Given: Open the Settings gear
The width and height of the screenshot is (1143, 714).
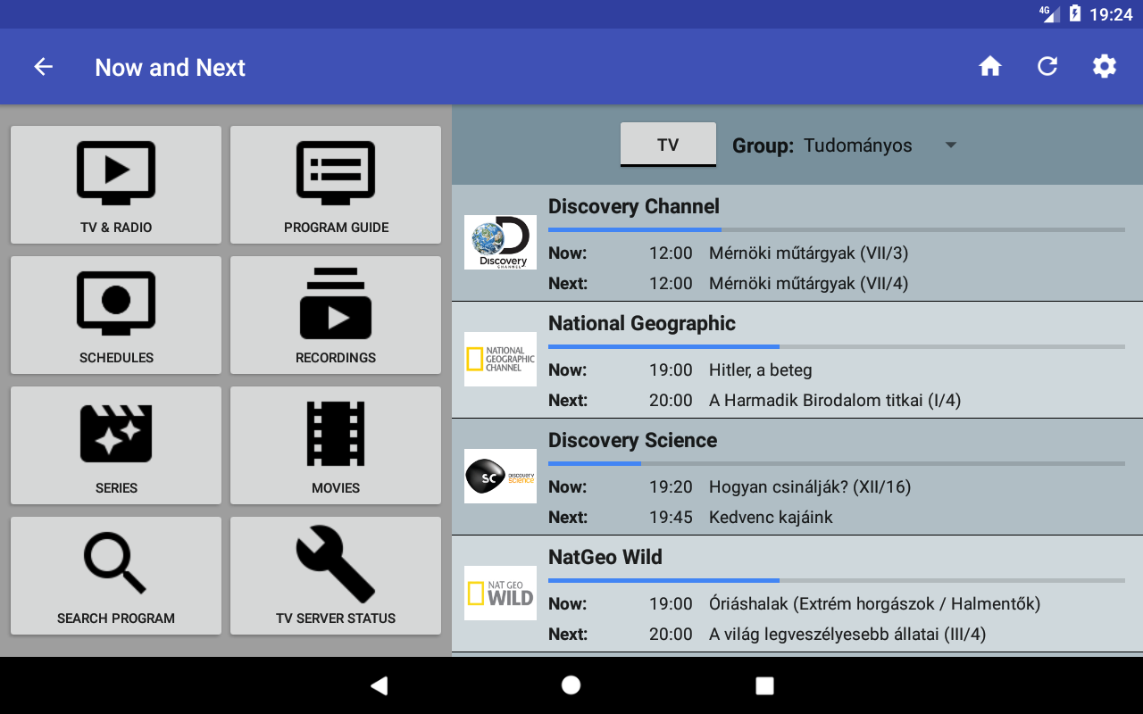Looking at the screenshot, I should 1105,67.
